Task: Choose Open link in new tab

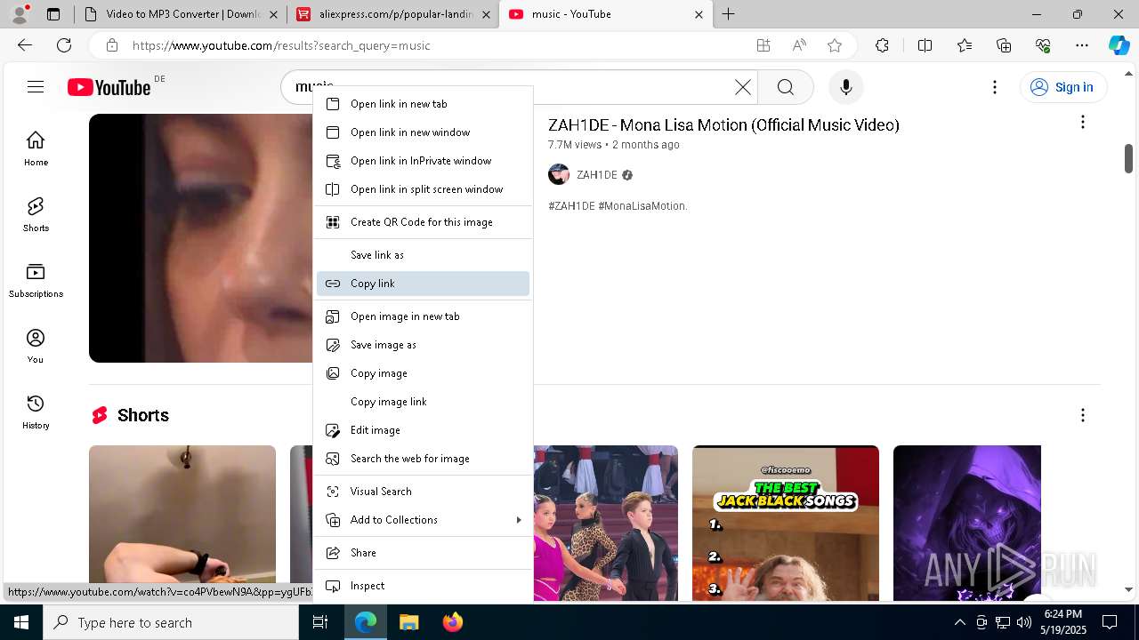Action: tap(424, 104)
